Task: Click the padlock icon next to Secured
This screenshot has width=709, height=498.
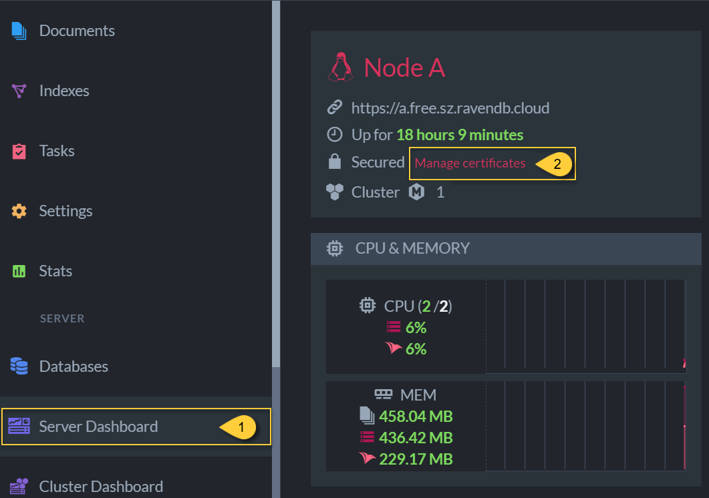Action: click(x=335, y=162)
